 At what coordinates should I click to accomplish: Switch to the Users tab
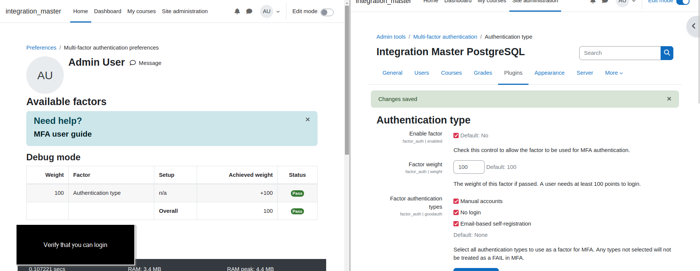click(x=422, y=73)
